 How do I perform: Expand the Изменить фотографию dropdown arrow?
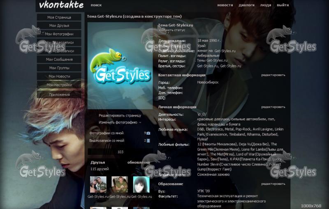140,122
